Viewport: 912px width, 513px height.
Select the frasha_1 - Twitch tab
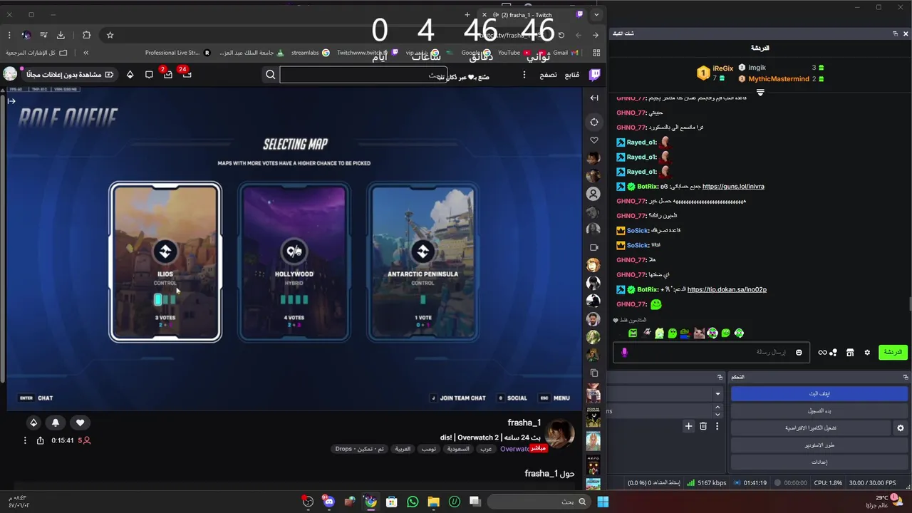point(532,14)
